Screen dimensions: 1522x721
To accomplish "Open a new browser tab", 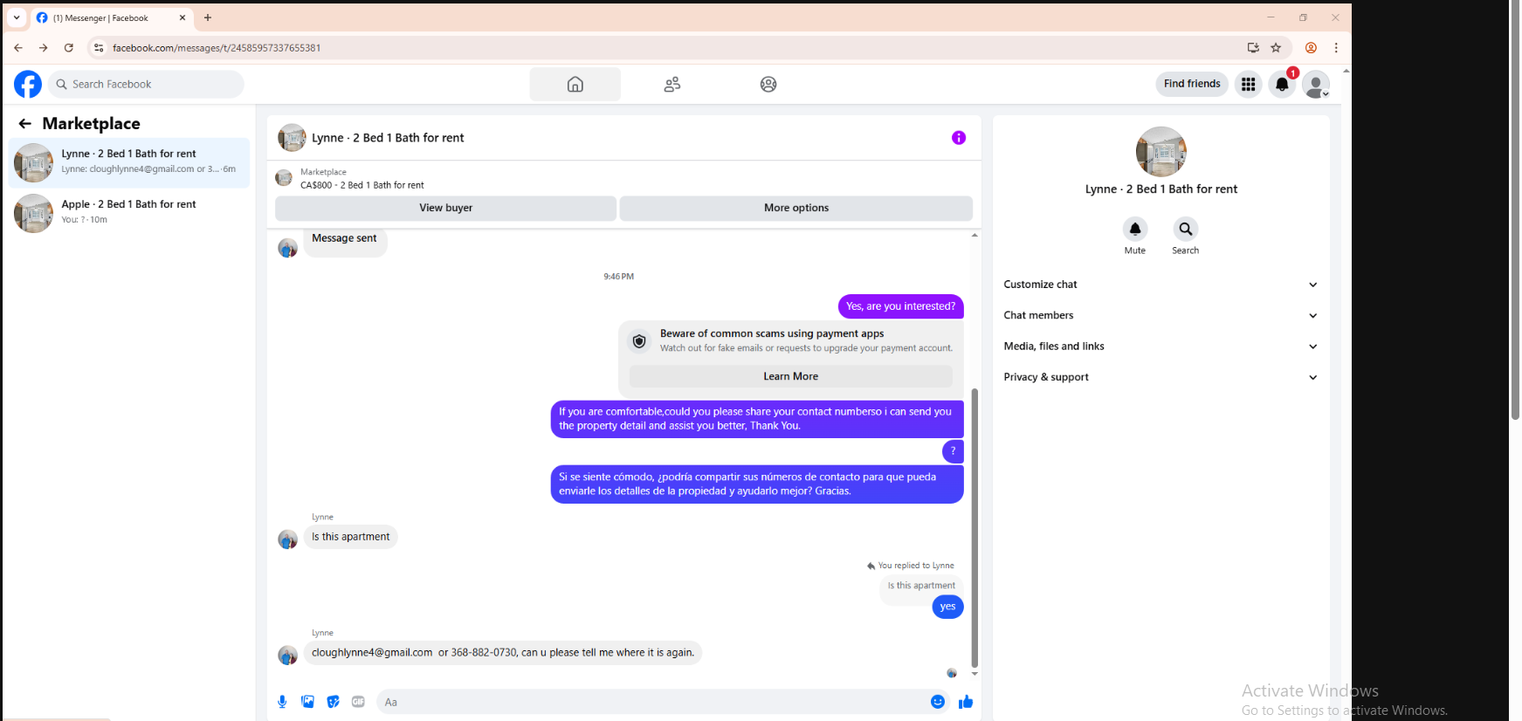I will coord(208,17).
